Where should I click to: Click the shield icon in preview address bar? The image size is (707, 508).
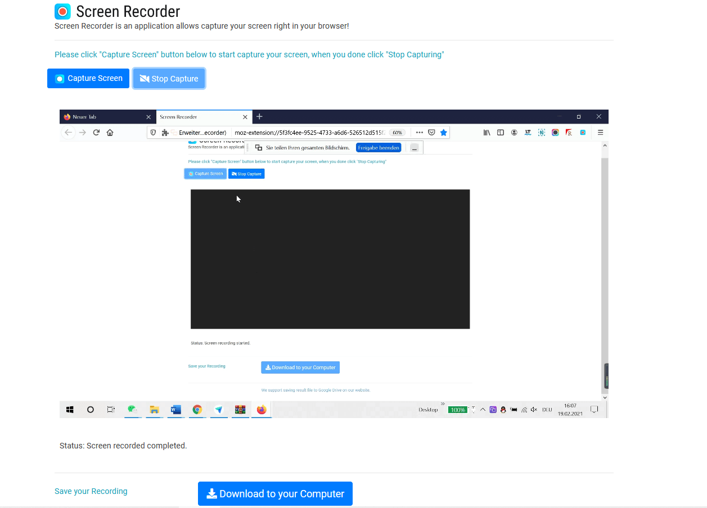click(x=154, y=133)
